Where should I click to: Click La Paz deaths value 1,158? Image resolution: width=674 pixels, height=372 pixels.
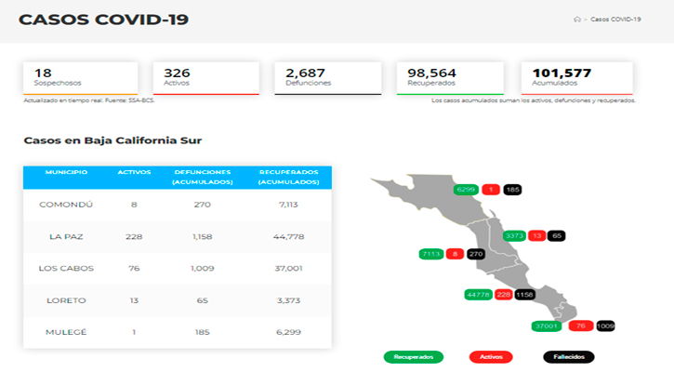point(203,236)
